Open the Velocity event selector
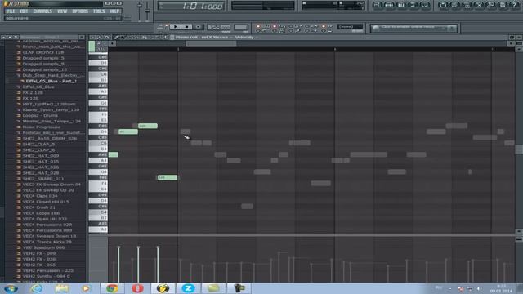 click(244, 38)
